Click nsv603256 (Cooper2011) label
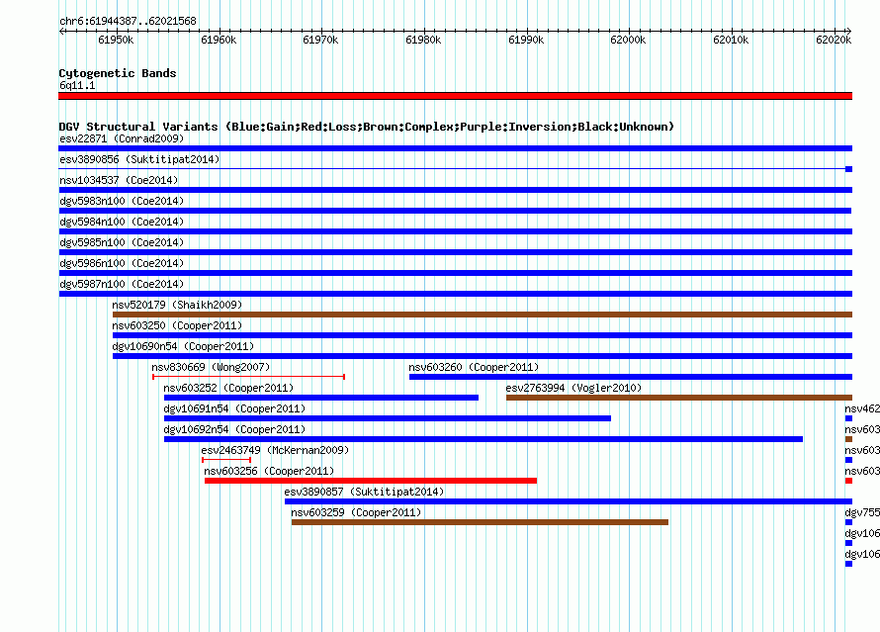880x632 pixels. [x=268, y=471]
